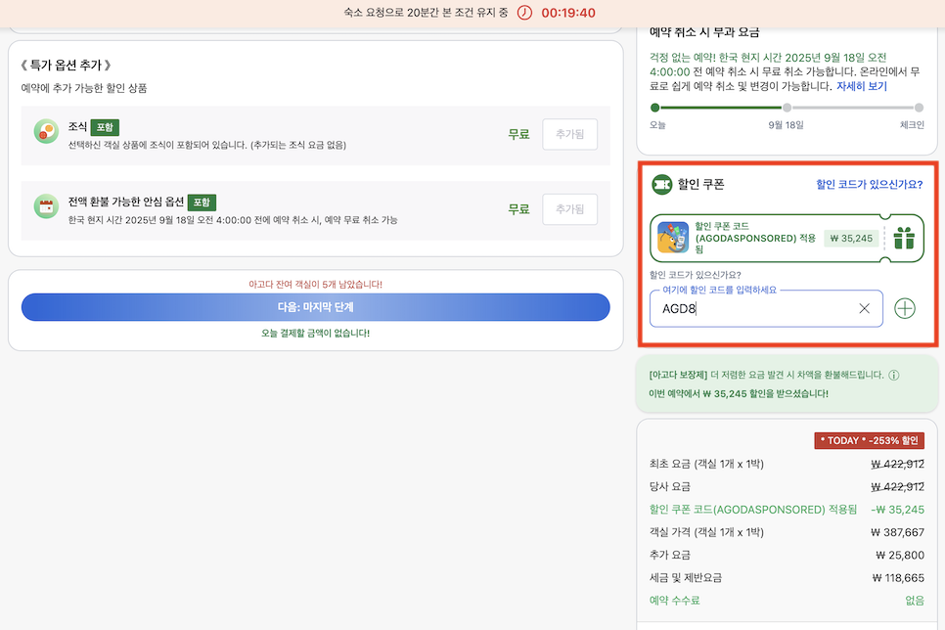Click 무료 label in 전액 환불 가능한 안심 옵션 row
The height and width of the screenshot is (630, 945).
518,209
